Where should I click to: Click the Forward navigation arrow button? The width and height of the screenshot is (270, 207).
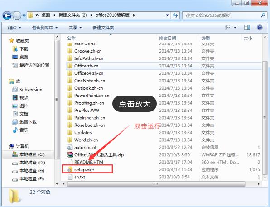pos(17,16)
